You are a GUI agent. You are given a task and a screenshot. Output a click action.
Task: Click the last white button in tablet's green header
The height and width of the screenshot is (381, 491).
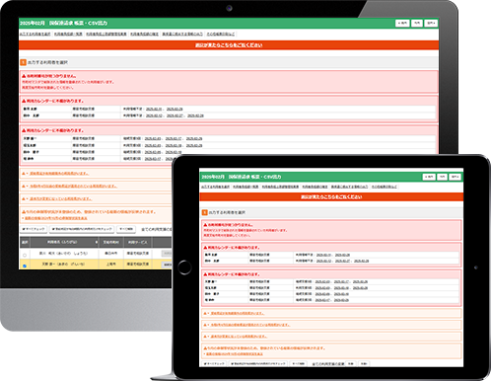tap(456, 177)
